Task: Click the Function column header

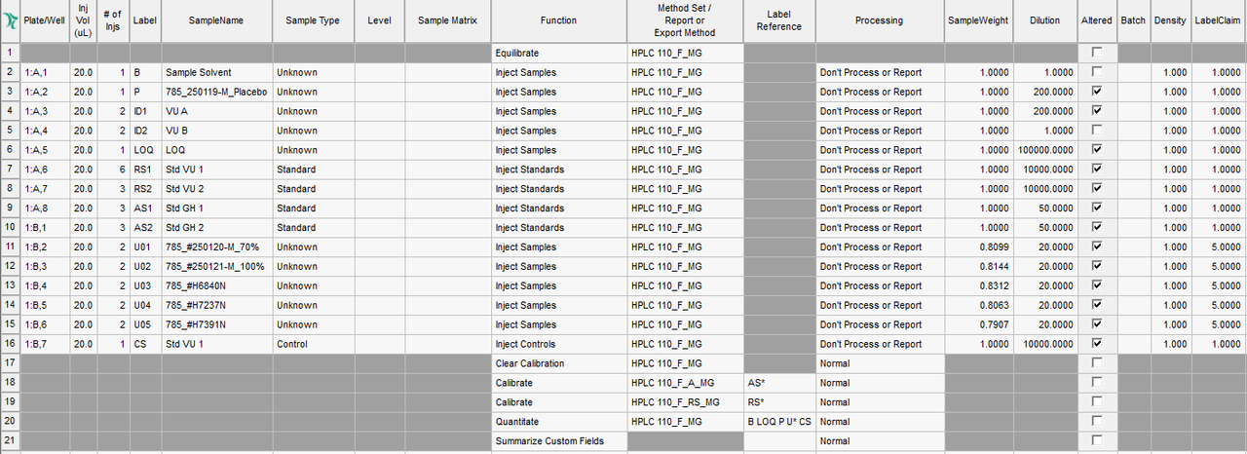Action: [x=559, y=20]
